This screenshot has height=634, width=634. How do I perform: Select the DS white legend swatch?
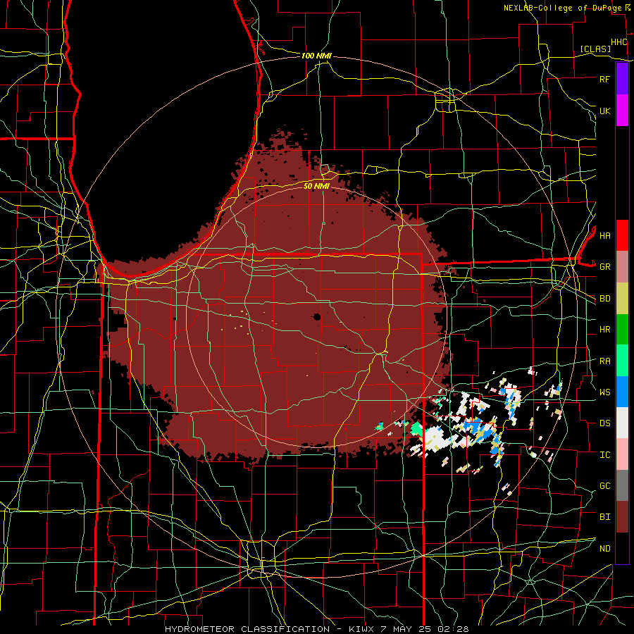click(x=622, y=423)
